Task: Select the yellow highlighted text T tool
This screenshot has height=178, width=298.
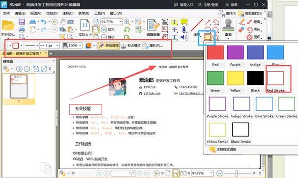Action: point(174,22)
